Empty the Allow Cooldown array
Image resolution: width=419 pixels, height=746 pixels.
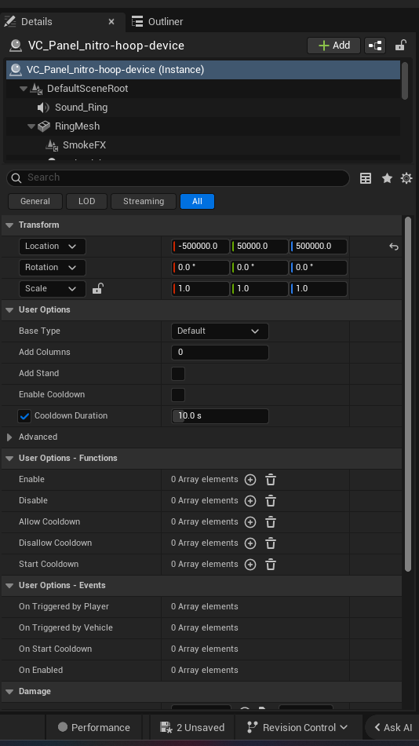pos(271,522)
